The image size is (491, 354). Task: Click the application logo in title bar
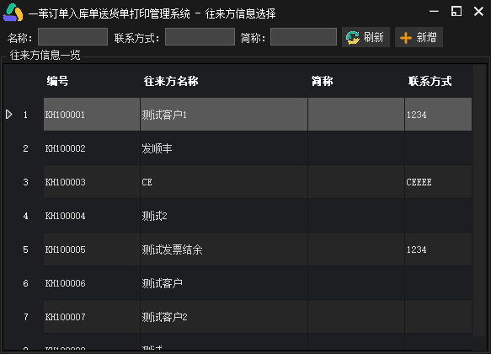[13, 13]
